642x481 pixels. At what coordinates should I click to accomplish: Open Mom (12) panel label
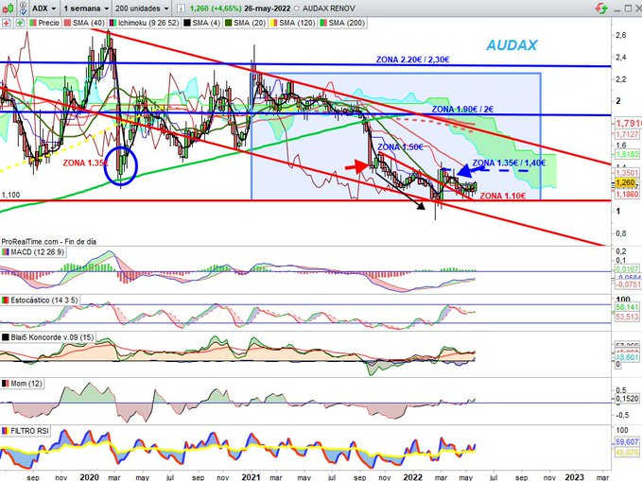(26, 384)
